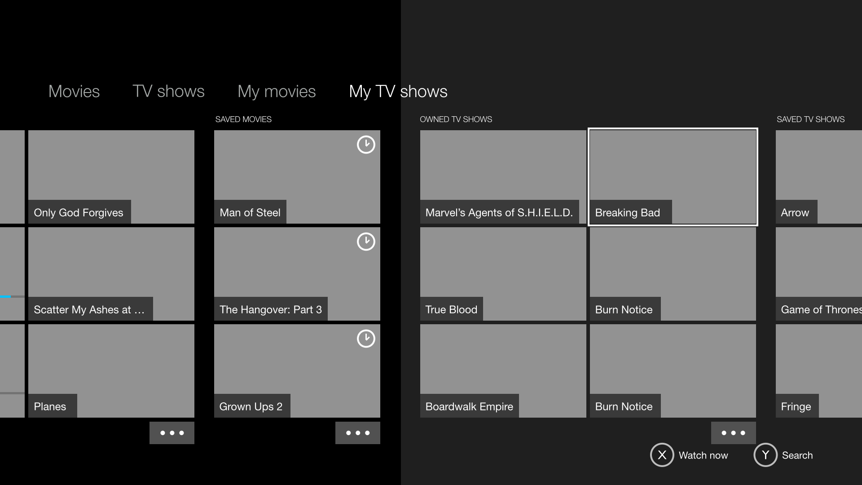862x485 pixels.
Task: Open The Hangover: Part 3 tile
Action: [297, 274]
